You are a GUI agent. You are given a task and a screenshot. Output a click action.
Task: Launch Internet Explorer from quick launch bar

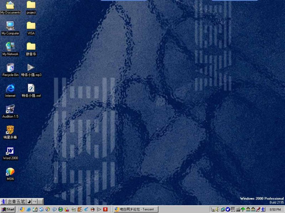28,209
